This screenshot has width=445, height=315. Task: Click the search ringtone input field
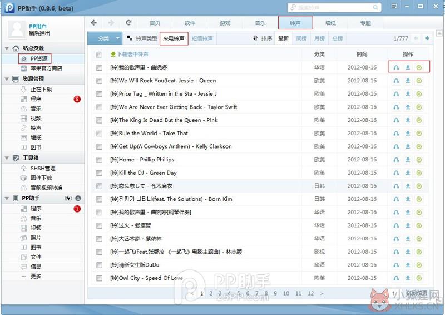334,7
